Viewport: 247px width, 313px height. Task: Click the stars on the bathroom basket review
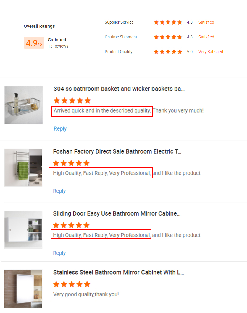(x=72, y=101)
